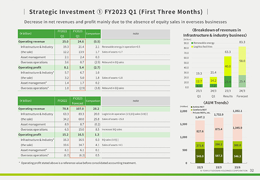Click the 63.3 total above the Results bar

pyautogui.click(x=227, y=52)
